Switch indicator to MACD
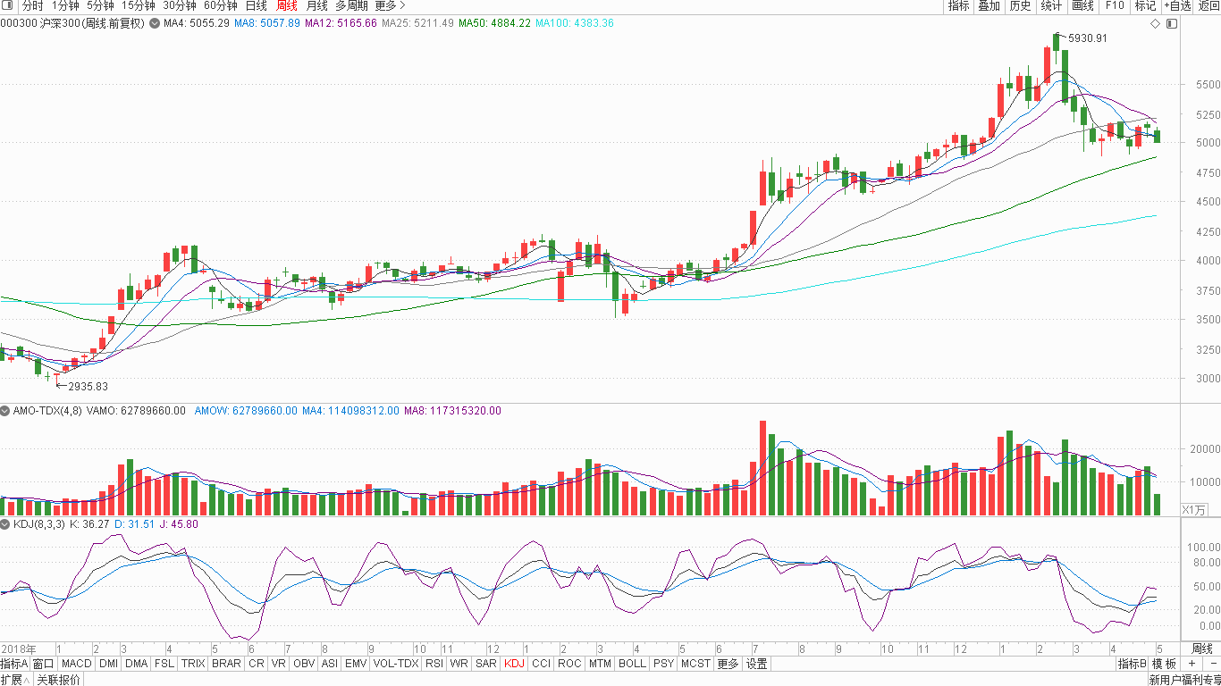This screenshot has width=1221, height=686. 77,664
